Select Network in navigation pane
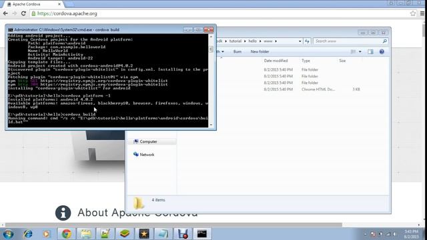Viewport: 427px width, 240px height. pos(147,155)
